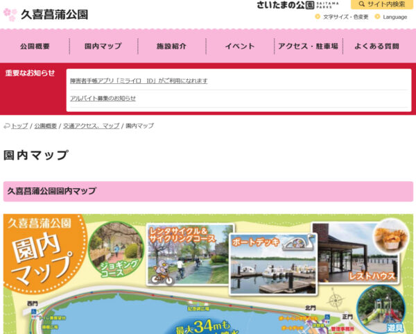Image resolution: width=416 pixels, height=334 pixels.
Task: Click 最大34m text on the lake
Action: point(203,327)
